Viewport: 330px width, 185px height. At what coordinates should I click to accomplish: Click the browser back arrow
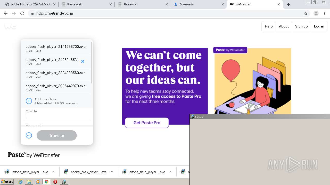click(6, 13)
